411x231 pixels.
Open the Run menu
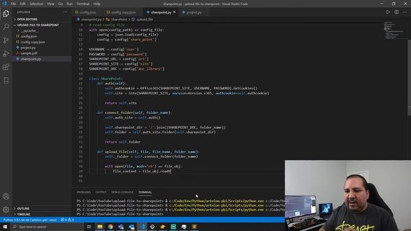click(x=69, y=4)
